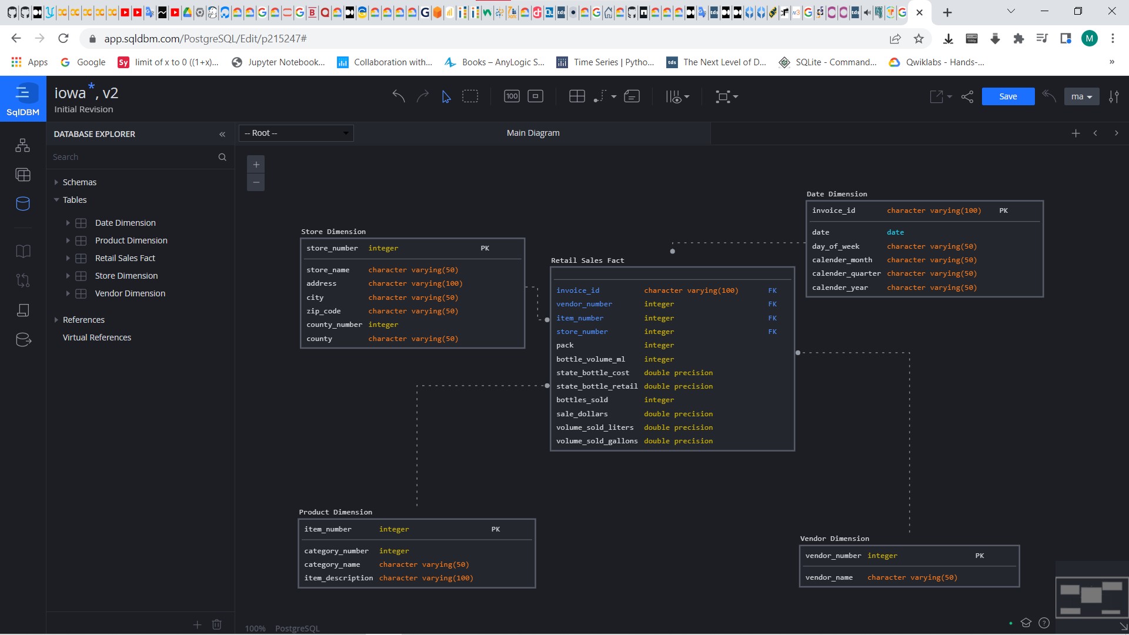This screenshot has height=635, width=1129.
Task: Expand the Retail Sales Fact tree item
Action: pyautogui.click(x=68, y=258)
